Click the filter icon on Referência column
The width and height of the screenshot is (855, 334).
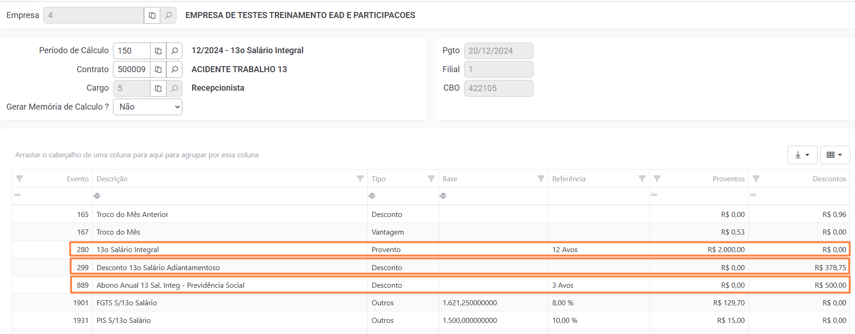pyautogui.click(x=641, y=179)
